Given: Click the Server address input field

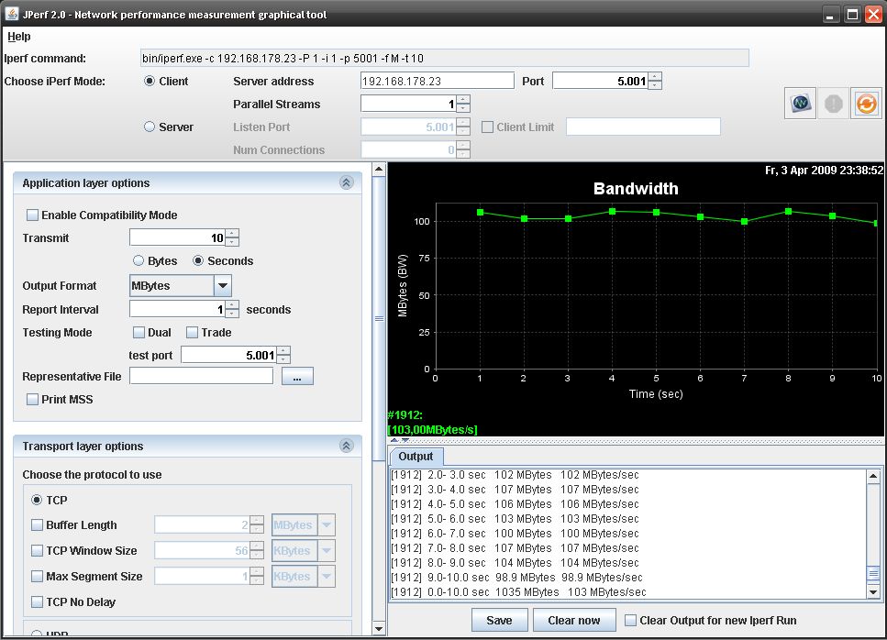Looking at the screenshot, I should (x=437, y=82).
